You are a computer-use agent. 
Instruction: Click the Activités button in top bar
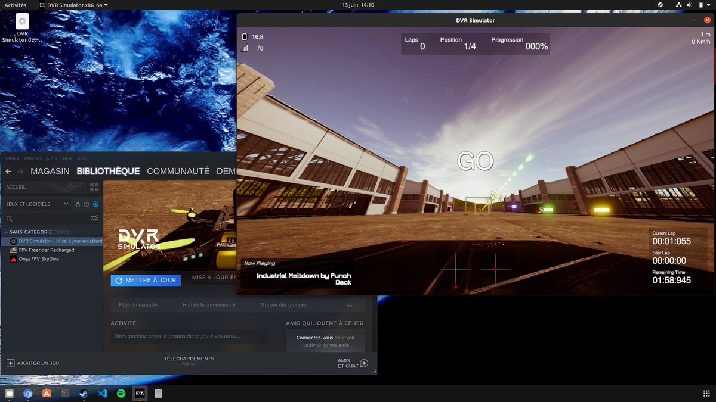pos(16,5)
